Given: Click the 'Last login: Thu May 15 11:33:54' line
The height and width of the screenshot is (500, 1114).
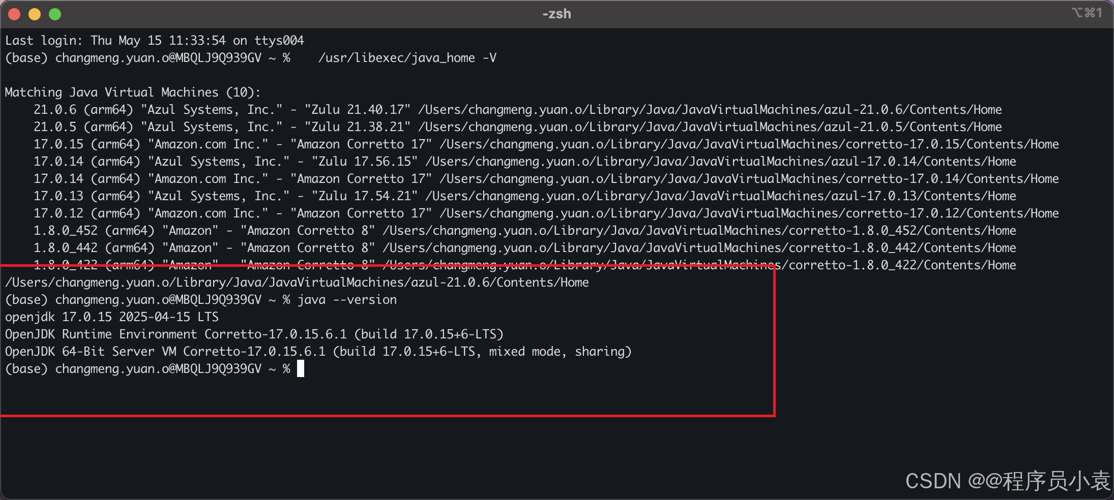Looking at the screenshot, I should (155, 41).
